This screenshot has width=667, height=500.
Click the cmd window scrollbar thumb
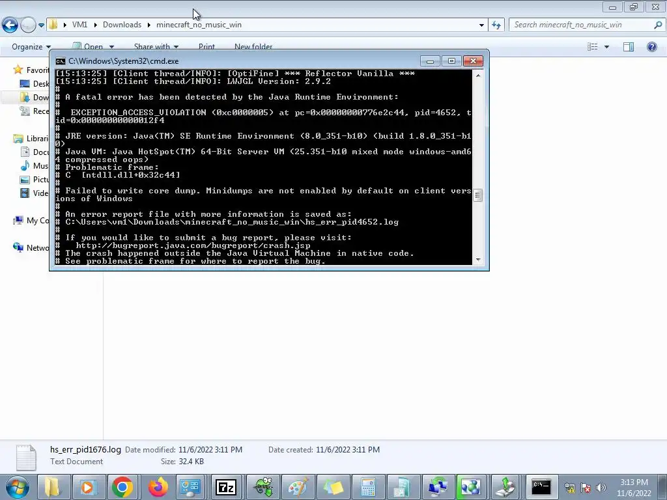pyautogui.click(x=477, y=195)
